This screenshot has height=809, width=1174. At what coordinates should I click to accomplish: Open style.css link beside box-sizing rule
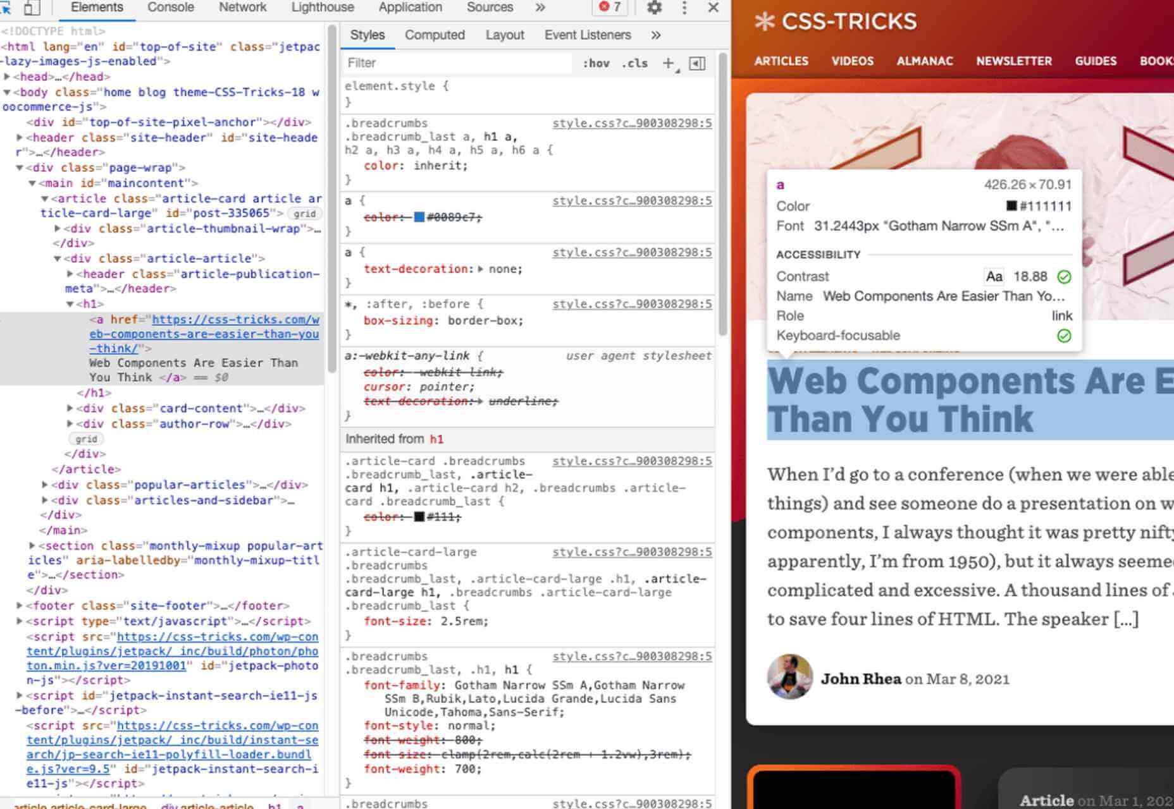click(632, 304)
